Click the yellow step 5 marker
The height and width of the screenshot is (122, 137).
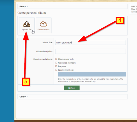(x=26, y=82)
